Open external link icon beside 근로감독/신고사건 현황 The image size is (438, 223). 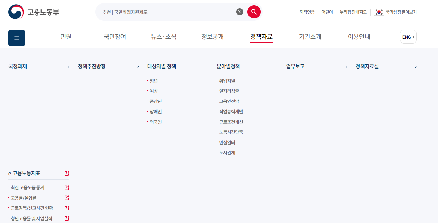[x=67, y=208]
